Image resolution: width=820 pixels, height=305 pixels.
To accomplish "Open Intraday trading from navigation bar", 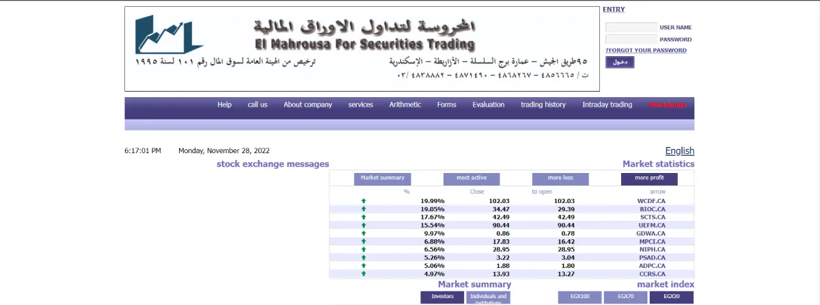I will (x=607, y=105).
